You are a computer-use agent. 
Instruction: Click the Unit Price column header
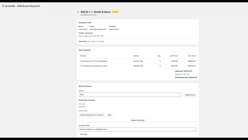174,56
